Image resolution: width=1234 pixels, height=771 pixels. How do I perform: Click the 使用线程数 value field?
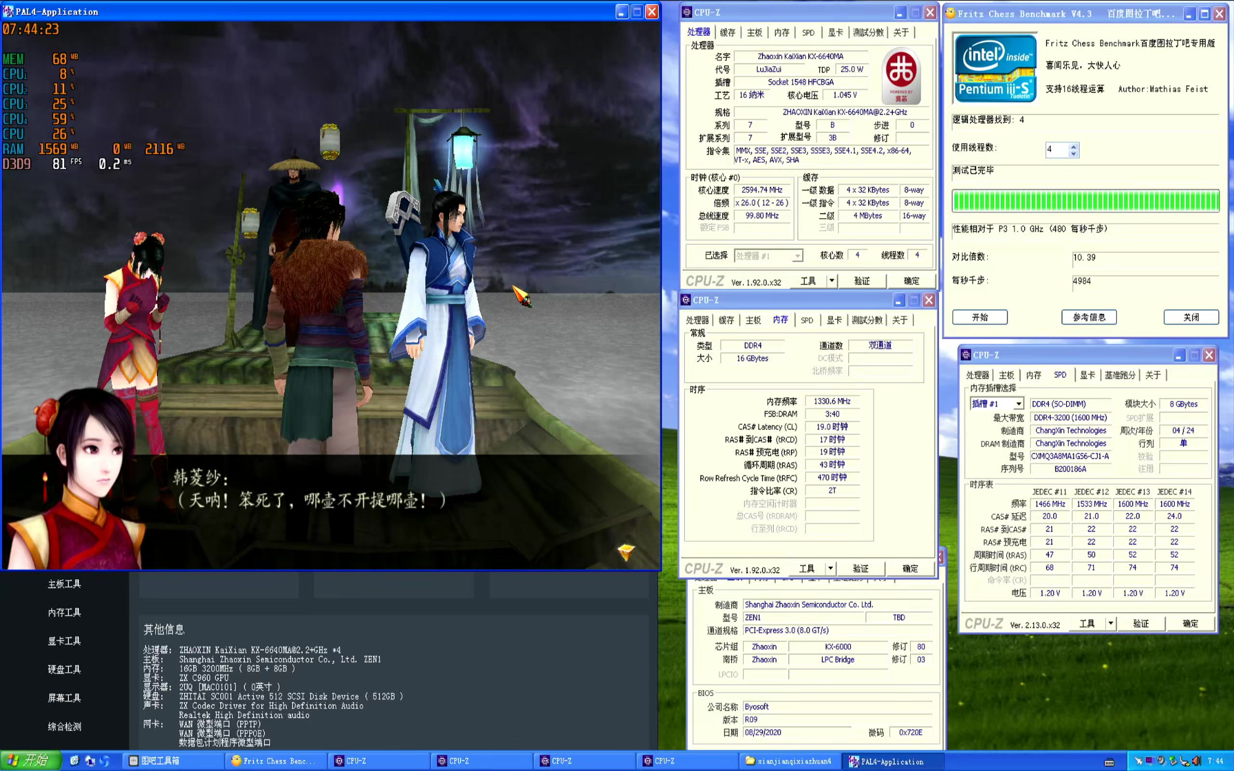pos(1056,150)
